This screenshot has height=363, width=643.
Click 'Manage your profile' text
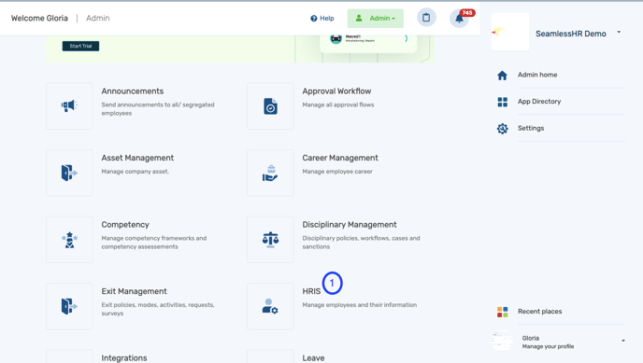548,346
